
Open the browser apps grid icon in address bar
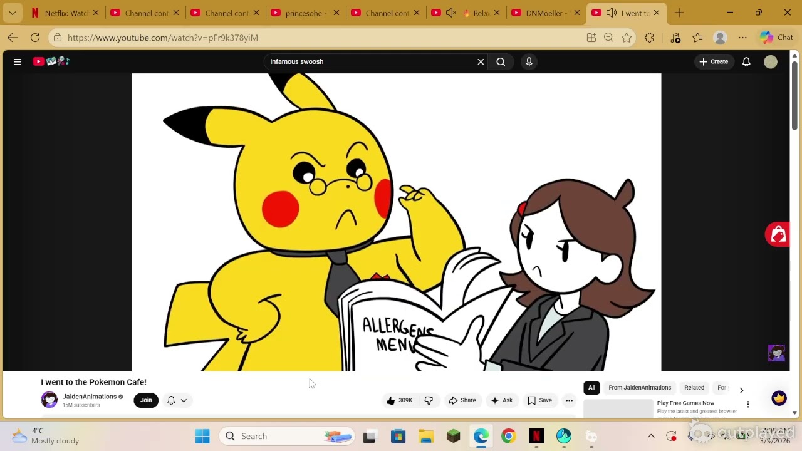pos(591,38)
